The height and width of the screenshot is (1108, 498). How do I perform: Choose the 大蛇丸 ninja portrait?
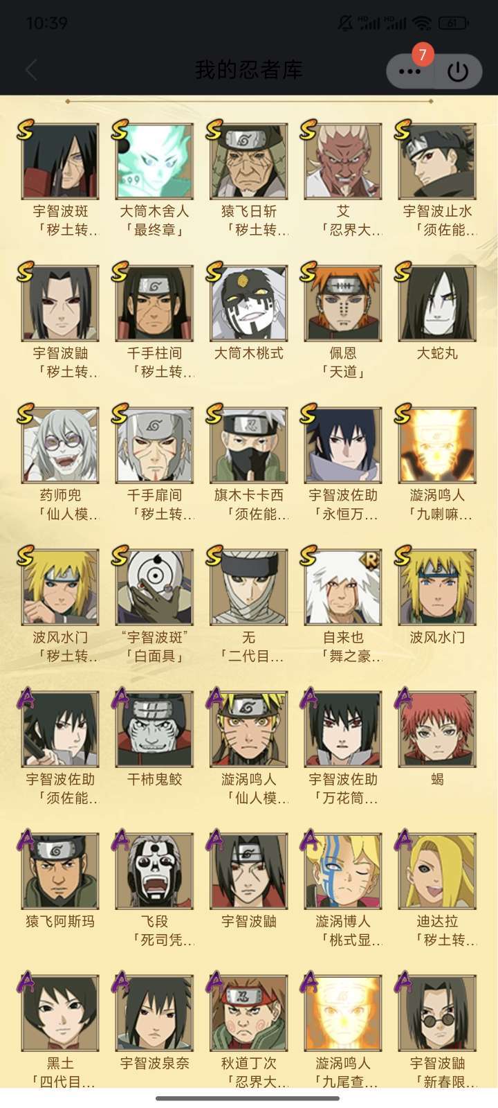pyautogui.click(x=437, y=303)
